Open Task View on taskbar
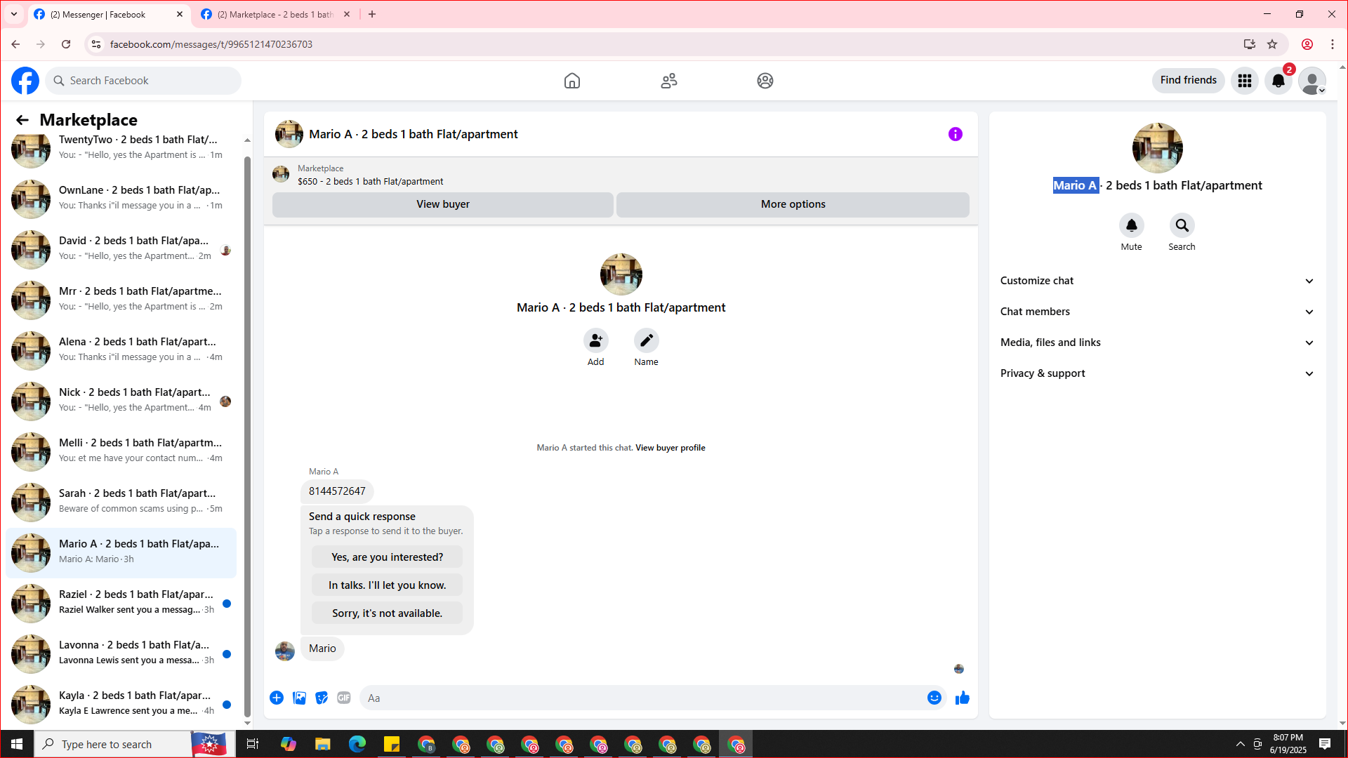The width and height of the screenshot is (1348, 758). click(x=253, y=744)
